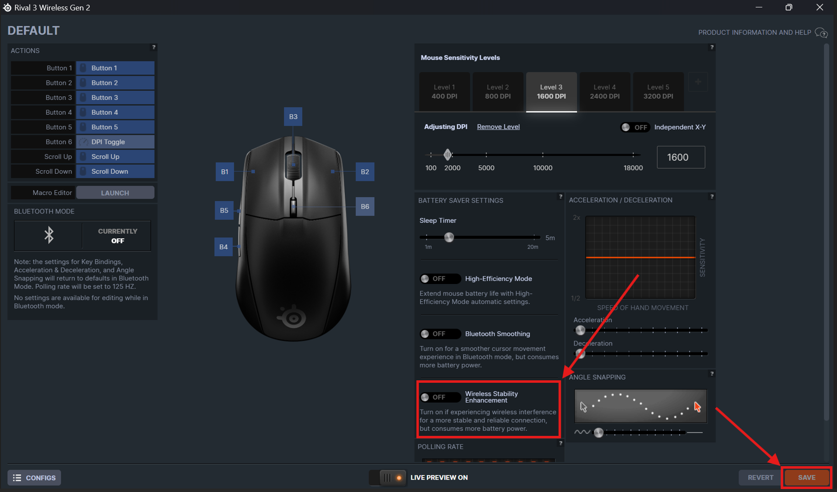Select Level 2 800 DPI tab
This screenshot has height=492, width=837.
pyautogui.click(x=498, y=92)
